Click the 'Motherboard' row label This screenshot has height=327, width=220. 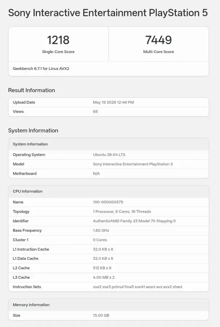[25, 174]
